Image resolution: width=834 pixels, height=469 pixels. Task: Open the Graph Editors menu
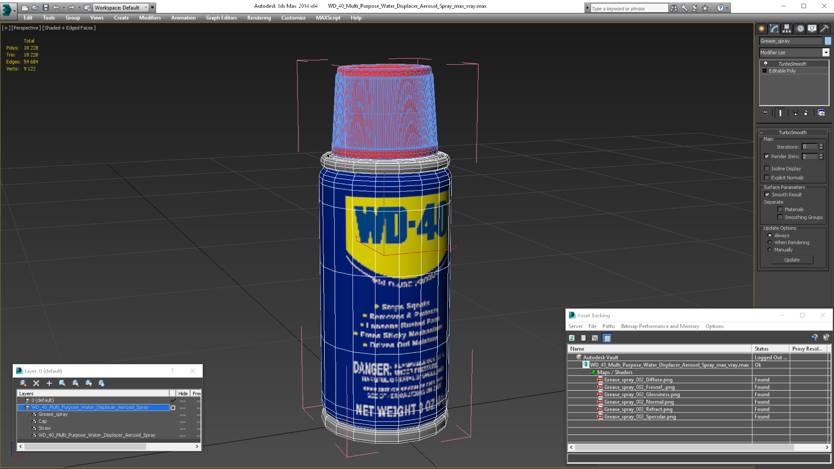[x=222, y=18]
